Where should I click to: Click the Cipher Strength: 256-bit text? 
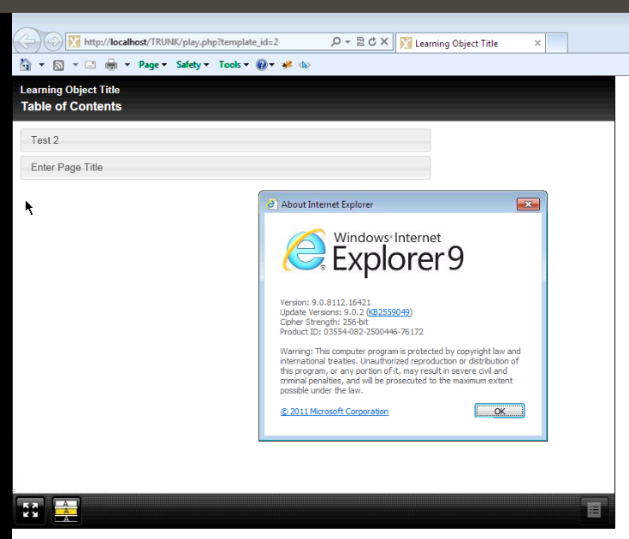(323, 322)
